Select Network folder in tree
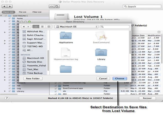This screenshot has width=163, height=116. coord(21,83)
